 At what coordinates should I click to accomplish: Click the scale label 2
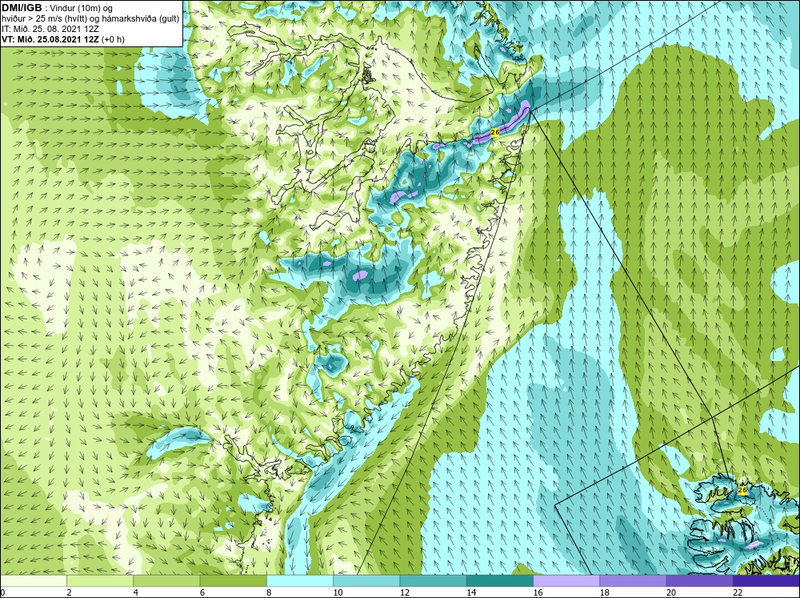[x=69, y=592]
